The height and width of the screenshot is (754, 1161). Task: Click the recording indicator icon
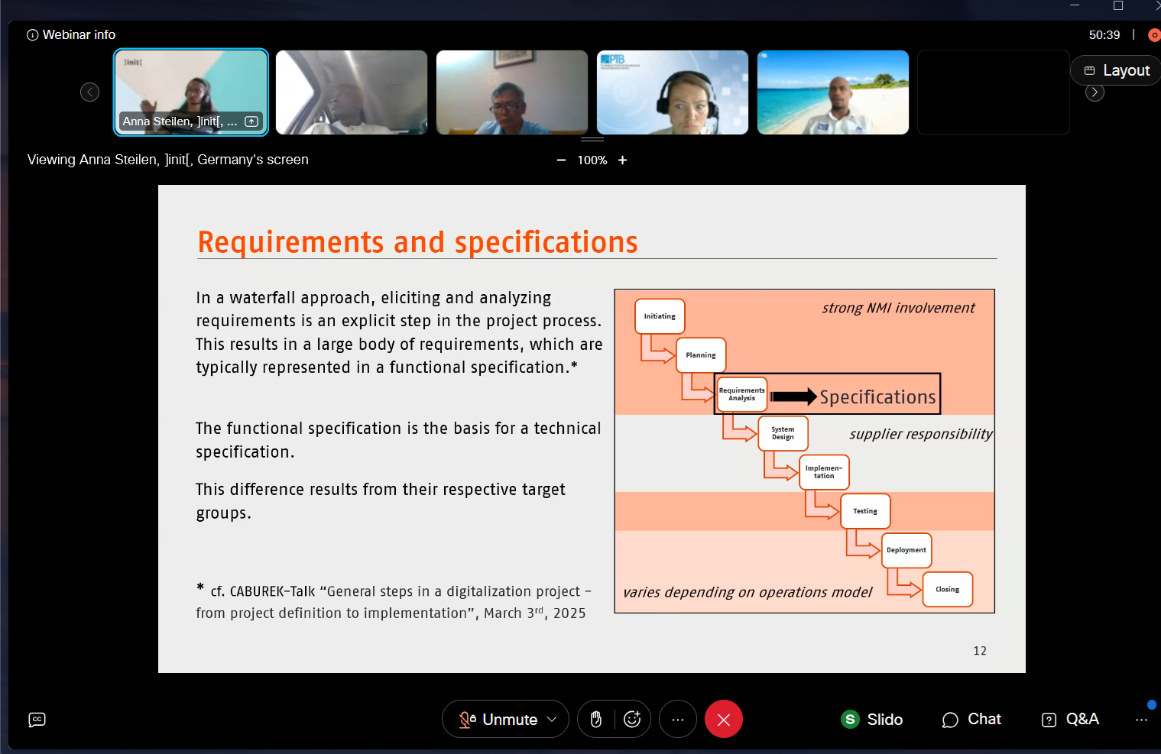coord(1153,35)
